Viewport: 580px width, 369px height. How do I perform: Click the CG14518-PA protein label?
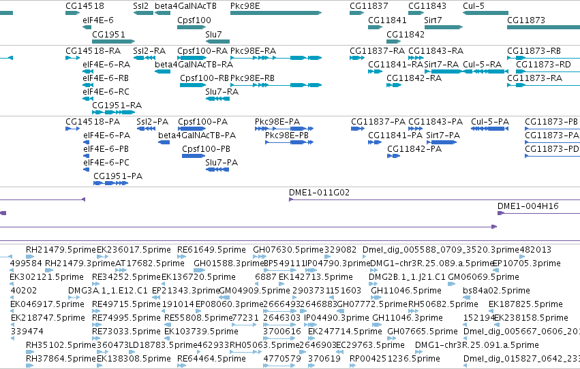pos(93,122)
